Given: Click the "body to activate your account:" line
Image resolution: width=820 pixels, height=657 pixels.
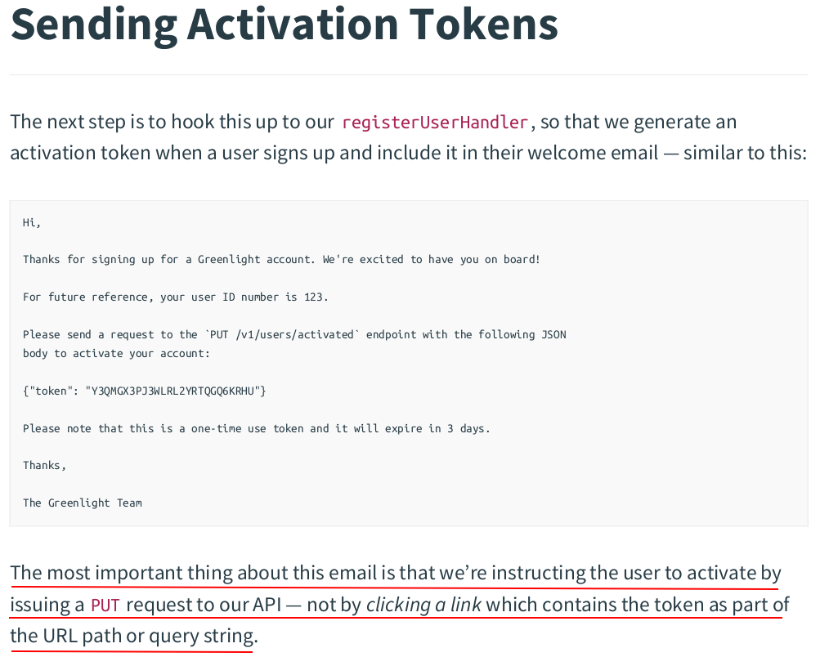Looking at the screenshot, I should (x=116, y=353).
